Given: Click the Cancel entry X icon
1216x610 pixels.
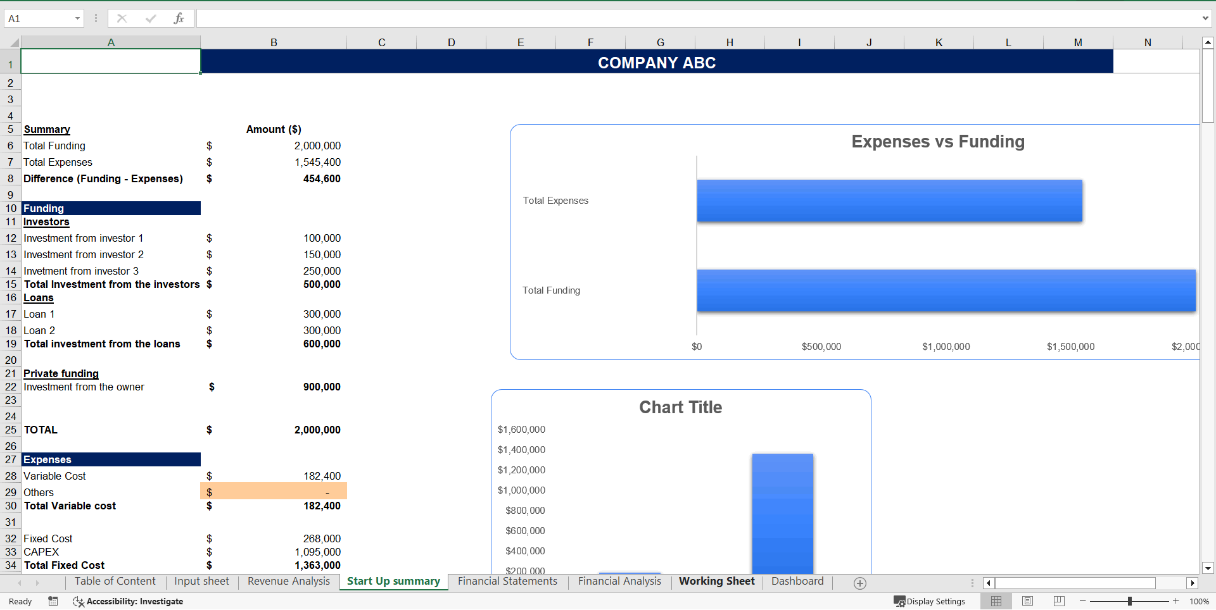Looking at the screenshot, I should pyautogui.click(x=122, y=18).
